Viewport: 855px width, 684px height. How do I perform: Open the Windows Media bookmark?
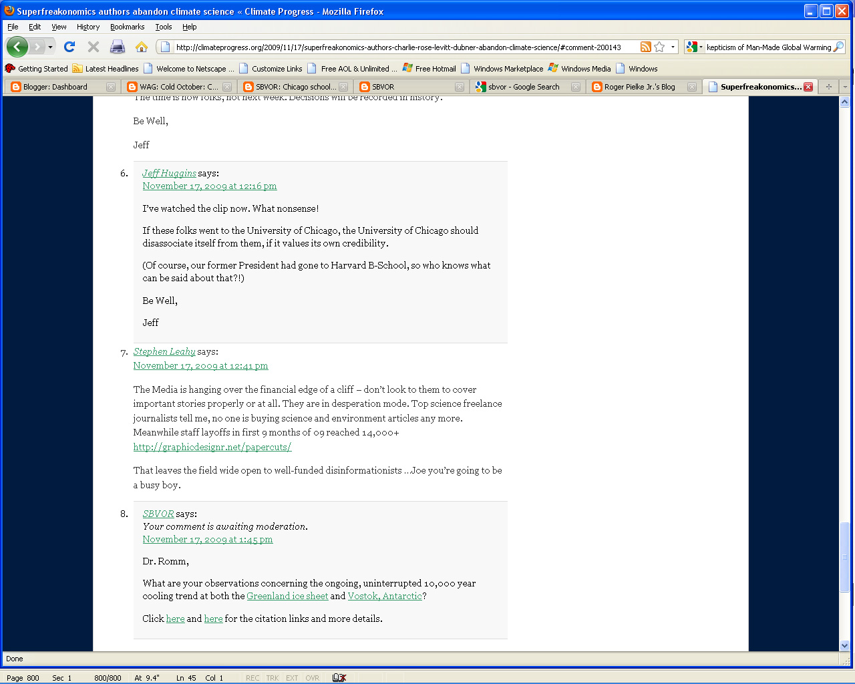[579, 68]
